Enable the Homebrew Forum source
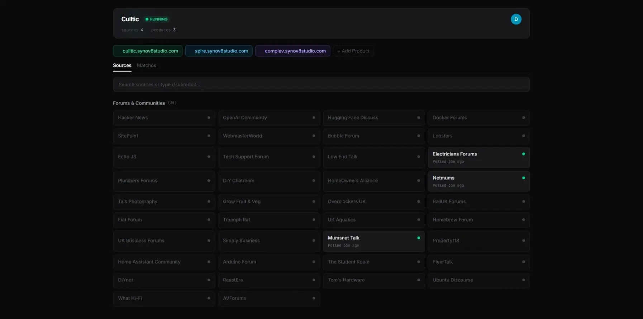The image size is (643, 319). pyautogui.click(x=478, y=220)
